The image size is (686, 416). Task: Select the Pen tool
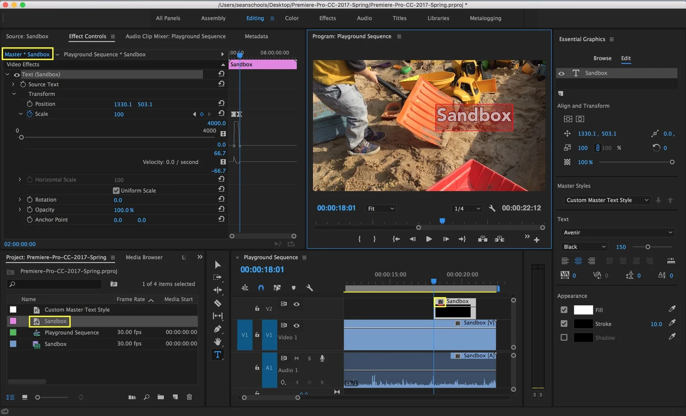(x=218, y=329)
